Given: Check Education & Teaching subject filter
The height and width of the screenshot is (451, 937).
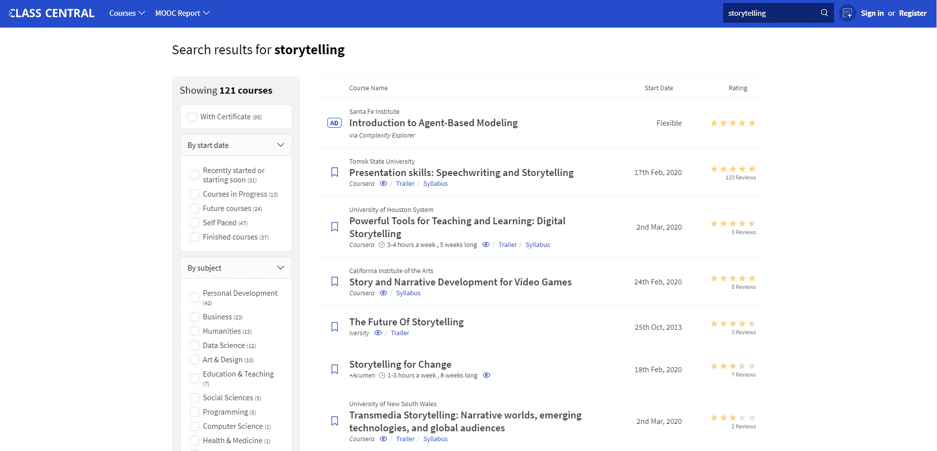Looking at the screenshot, I should point(195,379).
